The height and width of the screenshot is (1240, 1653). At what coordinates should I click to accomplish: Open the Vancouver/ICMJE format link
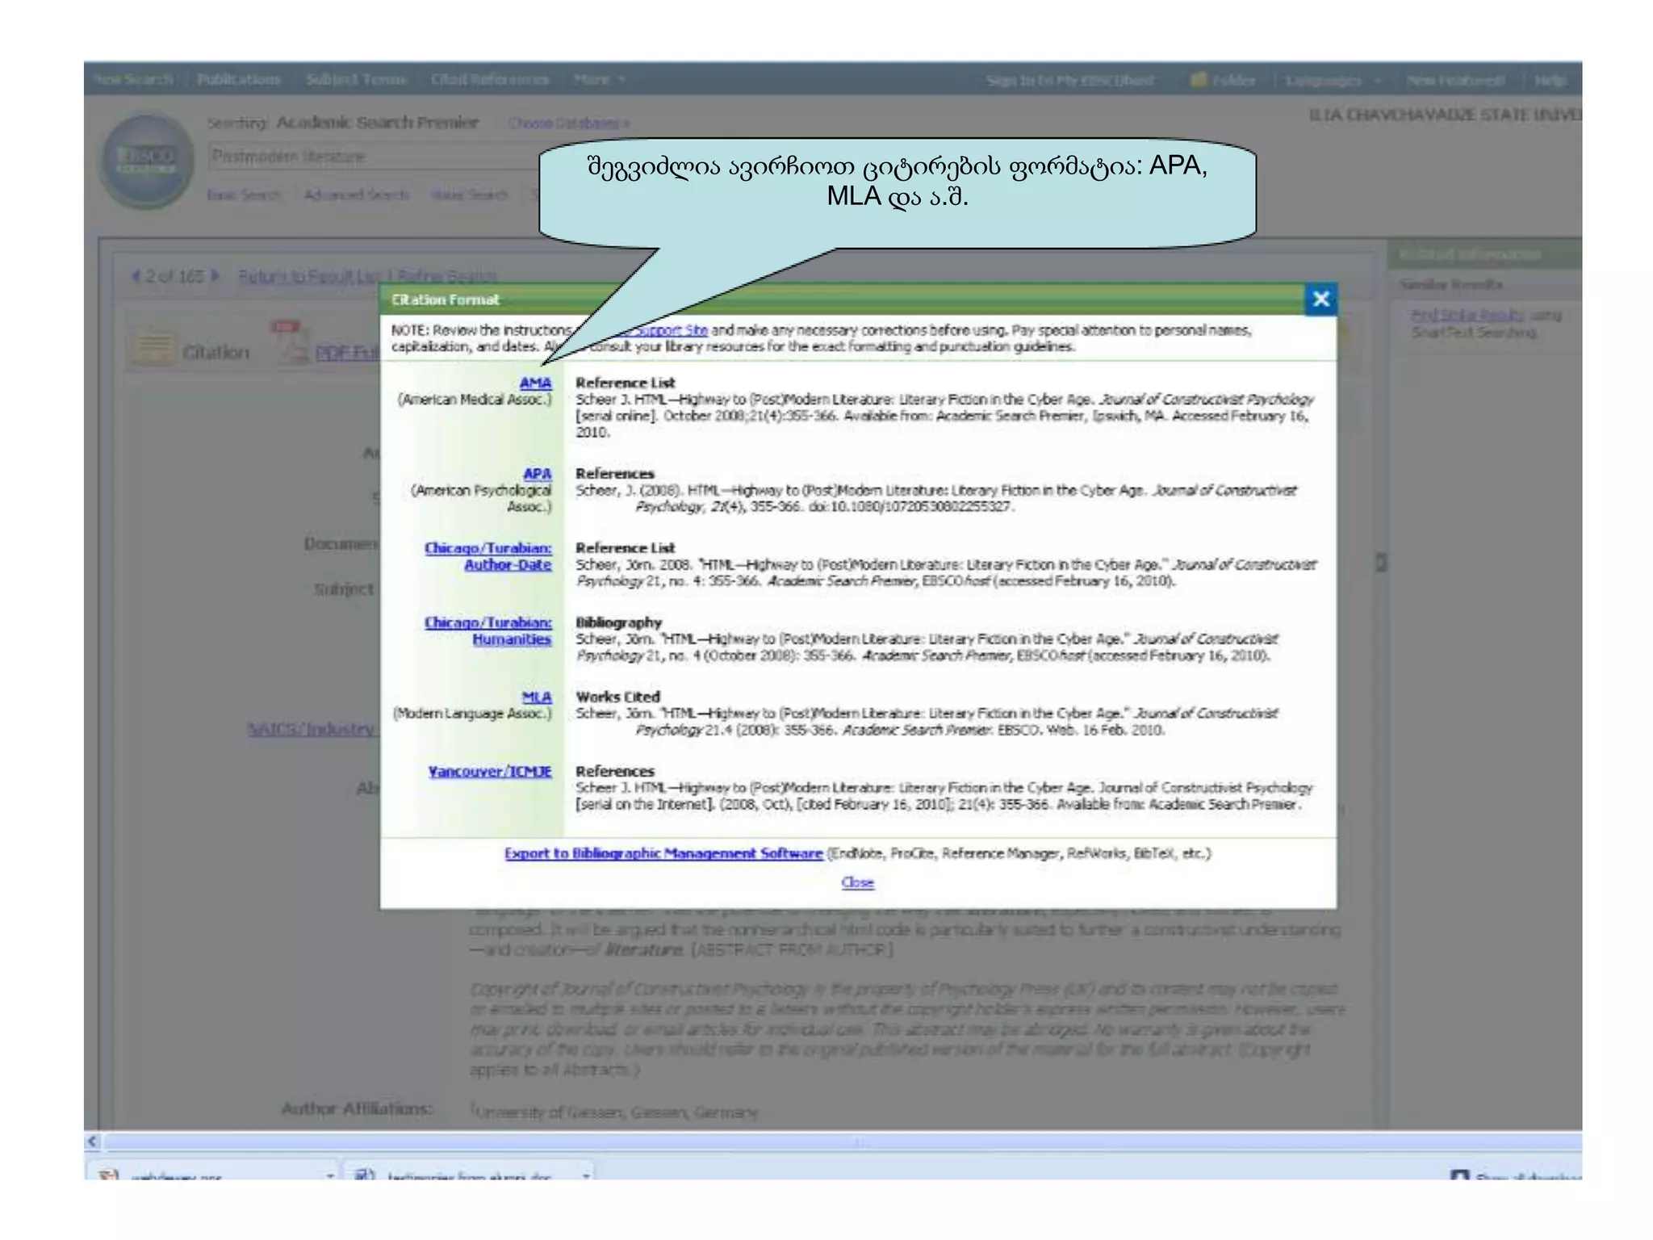(x=490, y=771)
